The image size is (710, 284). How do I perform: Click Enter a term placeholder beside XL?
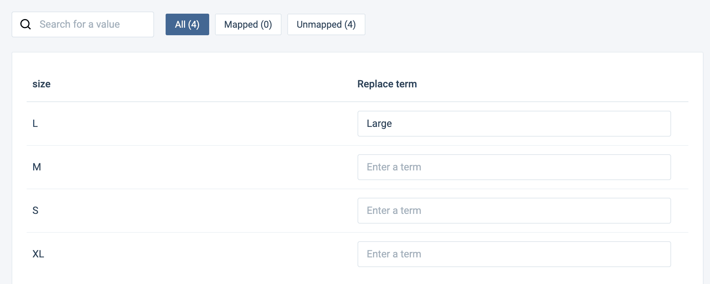[x=394, y=254]
